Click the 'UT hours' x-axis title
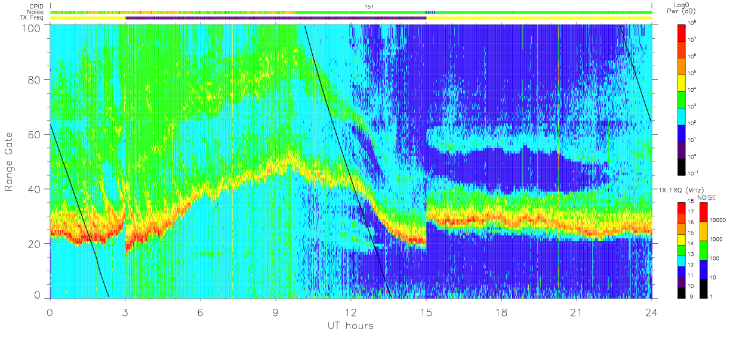 click(x=350, y=326)
